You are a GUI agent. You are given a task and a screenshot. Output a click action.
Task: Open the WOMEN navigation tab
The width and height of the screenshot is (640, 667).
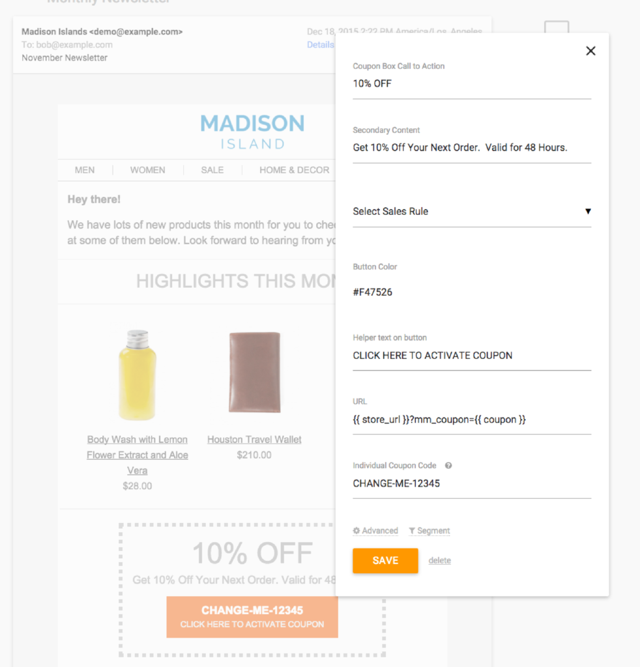click(x=147, y=170)
